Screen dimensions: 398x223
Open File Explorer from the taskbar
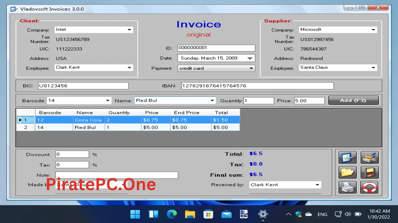click(190, 214)
